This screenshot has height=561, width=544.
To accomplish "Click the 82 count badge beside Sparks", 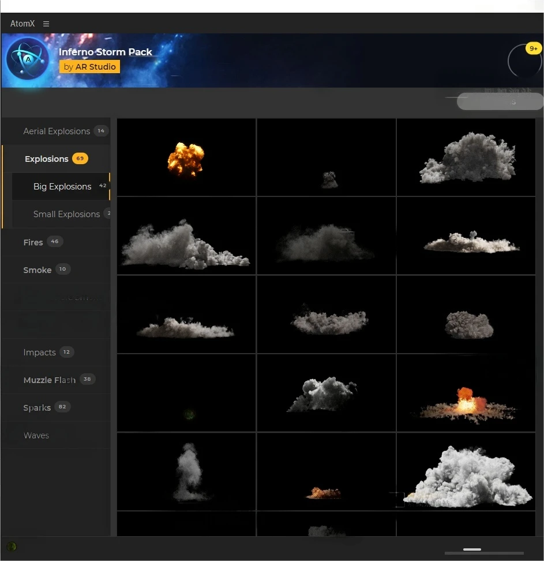I will [62, 407].
